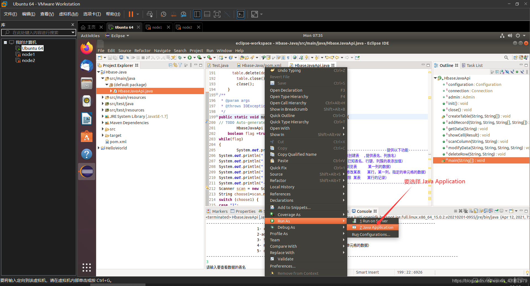The height and width of the screenshot is (286, 530).
Task: Click the Show Applications grid icon
Action: (x=87, y=267)
